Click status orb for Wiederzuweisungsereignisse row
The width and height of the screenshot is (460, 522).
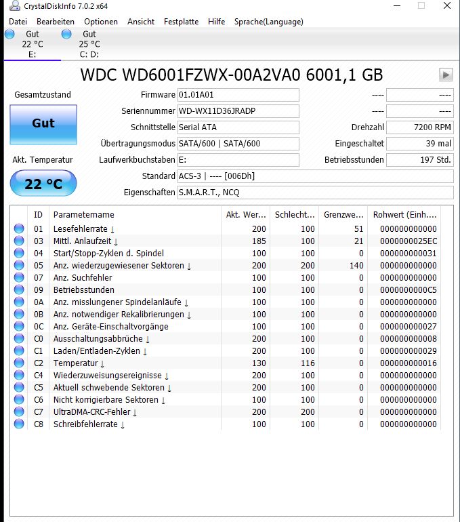pos(19,375)
